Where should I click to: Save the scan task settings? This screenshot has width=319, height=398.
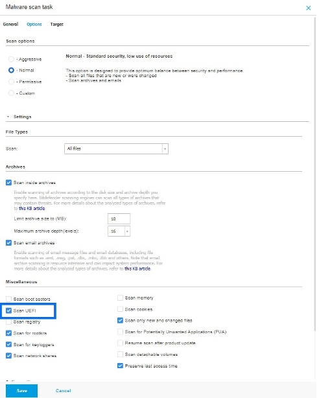[x=21, y=391]
